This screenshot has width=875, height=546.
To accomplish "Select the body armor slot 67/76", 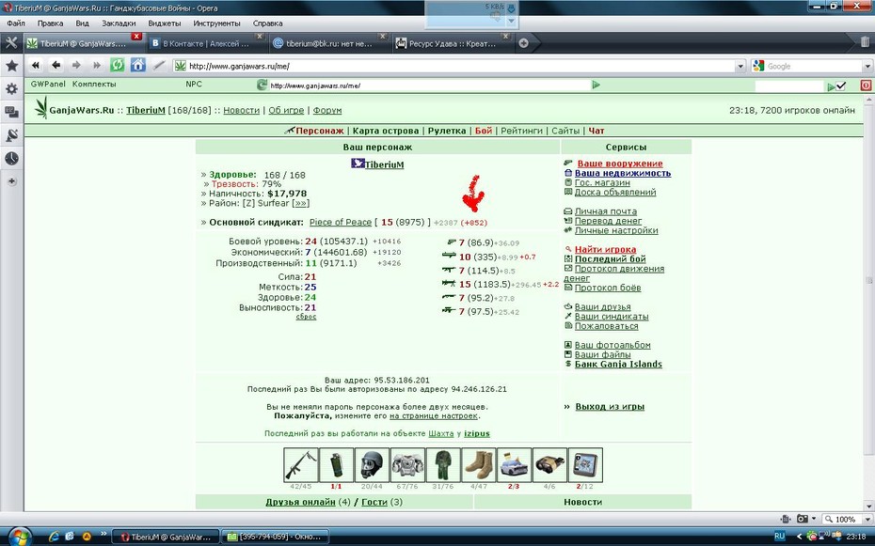I will pyautogui.click(x=407, y=464).
